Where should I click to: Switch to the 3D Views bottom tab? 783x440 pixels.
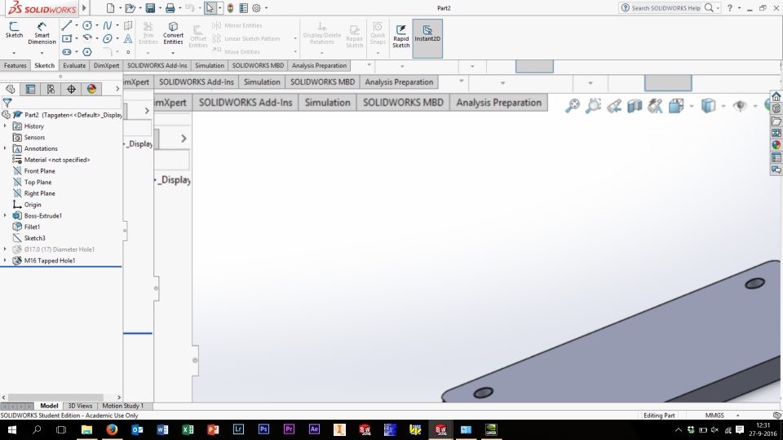tap(80, 406)
